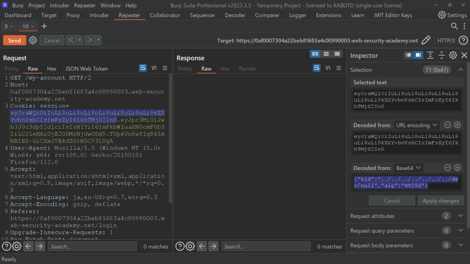The width and height of the screenshot is (470, 264).
Task: Go to previous request search match
Action: [x=28, y=246]
